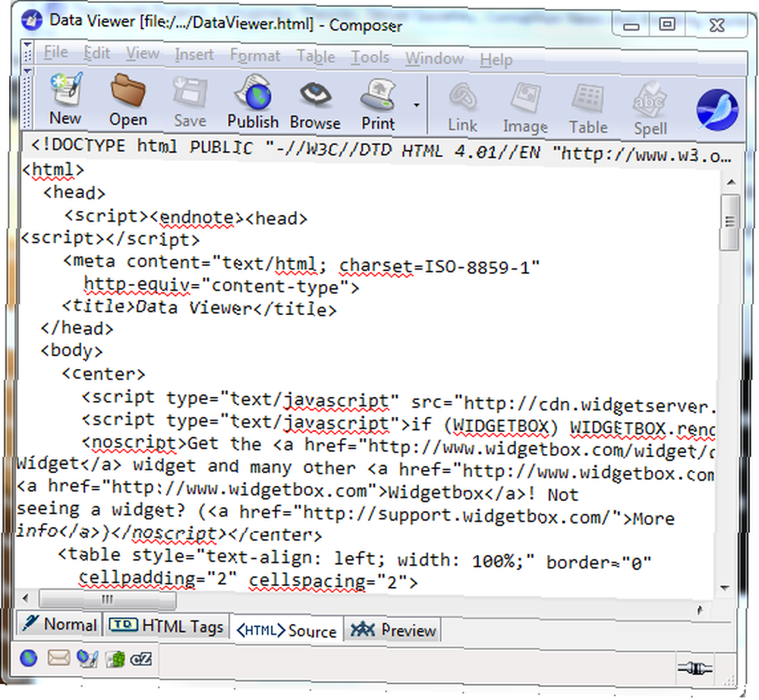The image size is (759, 700).
Task: Open the Tools menu
Action: (370, 57)
